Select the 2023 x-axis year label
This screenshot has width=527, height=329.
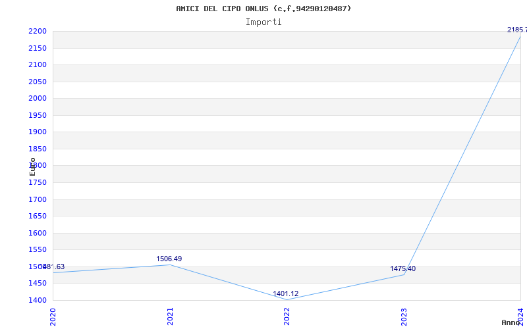coord(404,316)
